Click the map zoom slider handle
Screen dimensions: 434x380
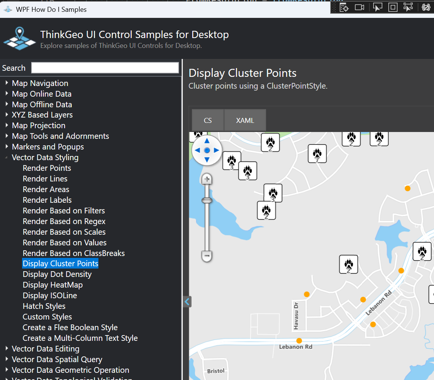[x=207, y=200]
